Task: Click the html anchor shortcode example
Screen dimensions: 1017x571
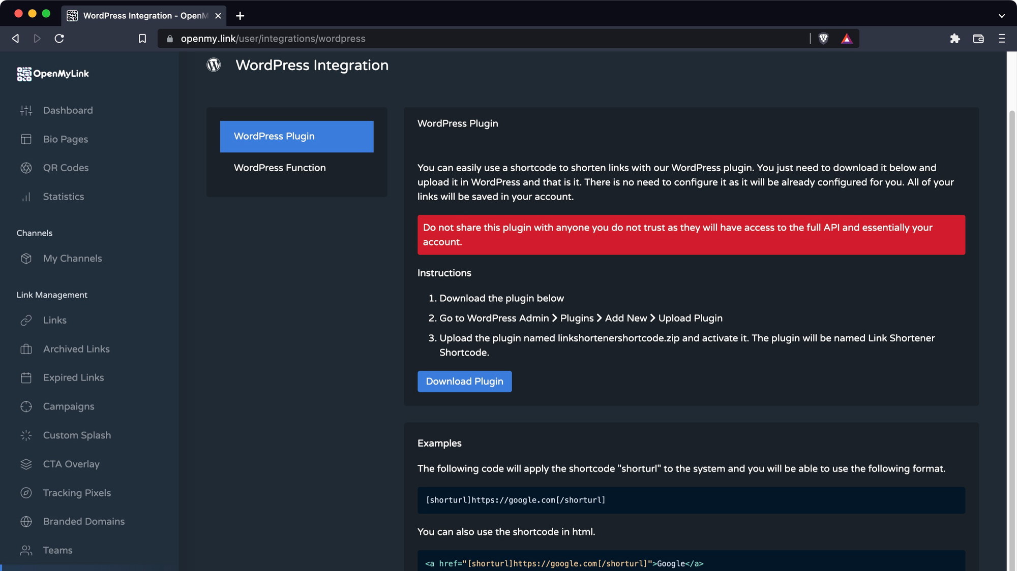Action: pos(691,561)
